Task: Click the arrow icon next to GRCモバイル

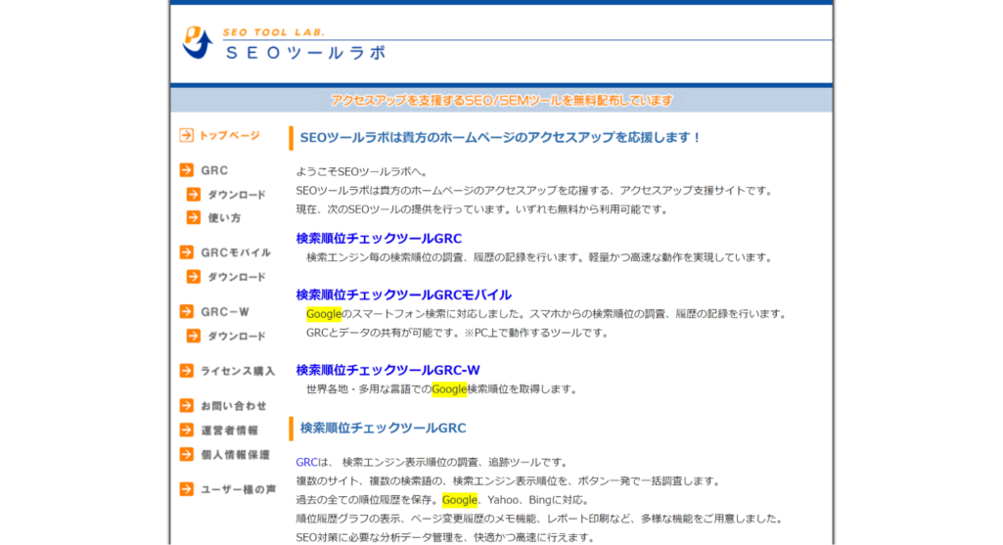Action: coord(186,252)
